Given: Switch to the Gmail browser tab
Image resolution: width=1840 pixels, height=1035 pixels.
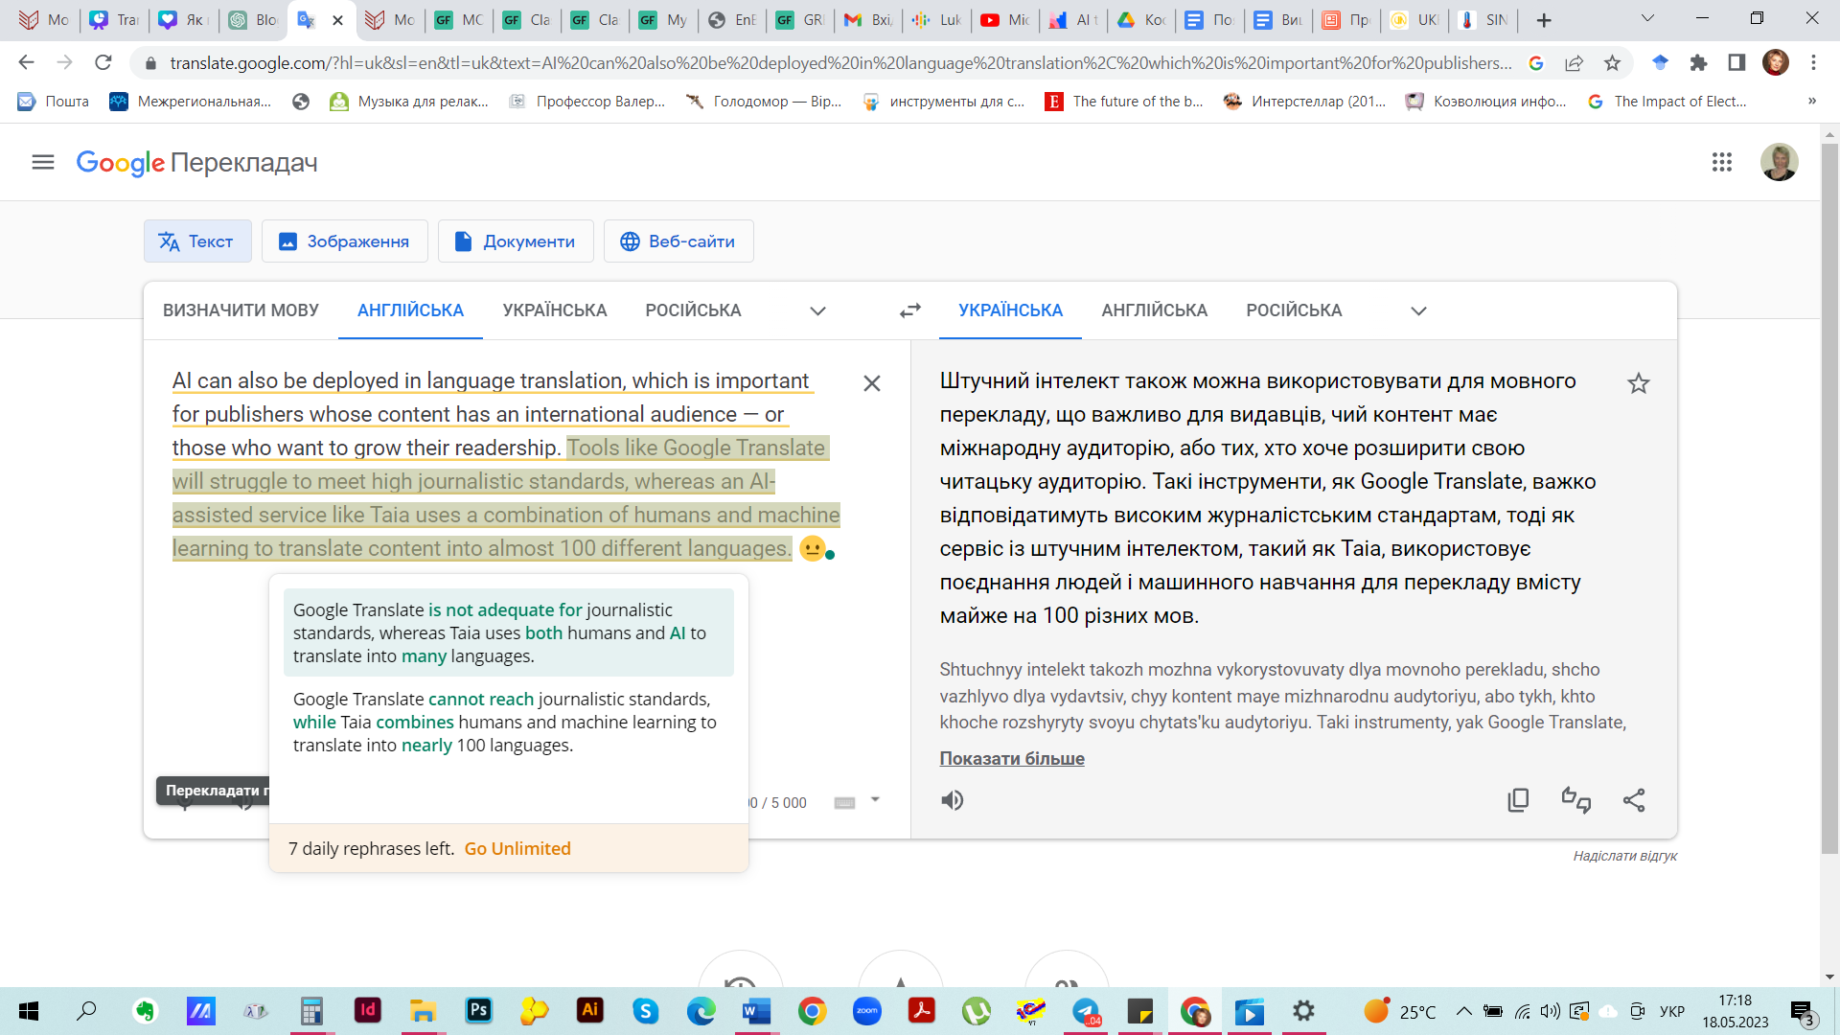Looking at the screenshot, I should pos(867,20).
